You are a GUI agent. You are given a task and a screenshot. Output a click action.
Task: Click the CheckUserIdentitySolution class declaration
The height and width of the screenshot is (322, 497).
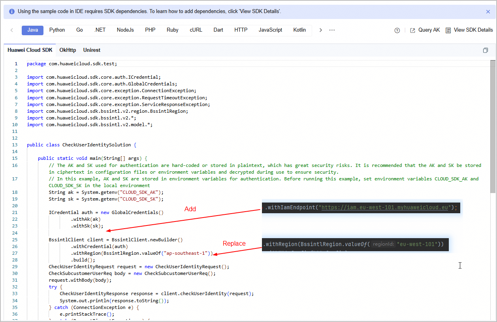(82, 145)
